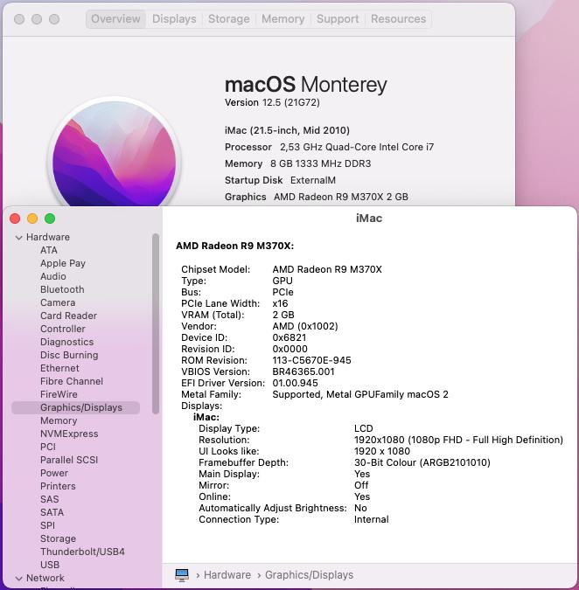Click the Hardware section label in sidebar
Screen dimensions: 579x590
(48, 238)
